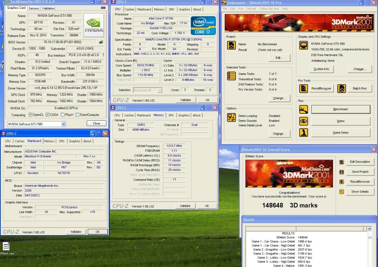Click the Edit button in Project section
The image size is (378, 267).
click(279, 58)
